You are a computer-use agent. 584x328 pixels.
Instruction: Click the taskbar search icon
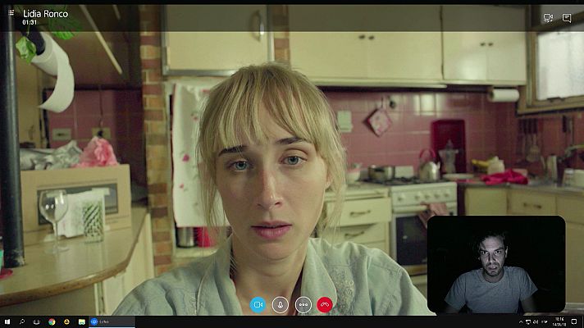(x=22, y=321)
